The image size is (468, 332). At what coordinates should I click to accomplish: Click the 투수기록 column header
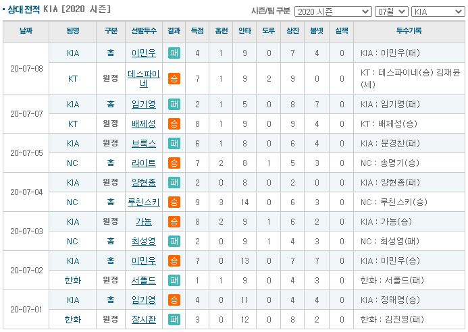(409, 31)
